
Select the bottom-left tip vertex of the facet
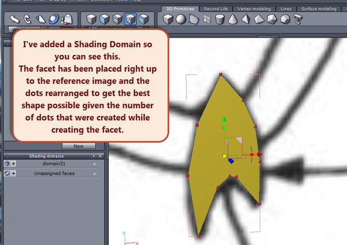click(198, 236)
